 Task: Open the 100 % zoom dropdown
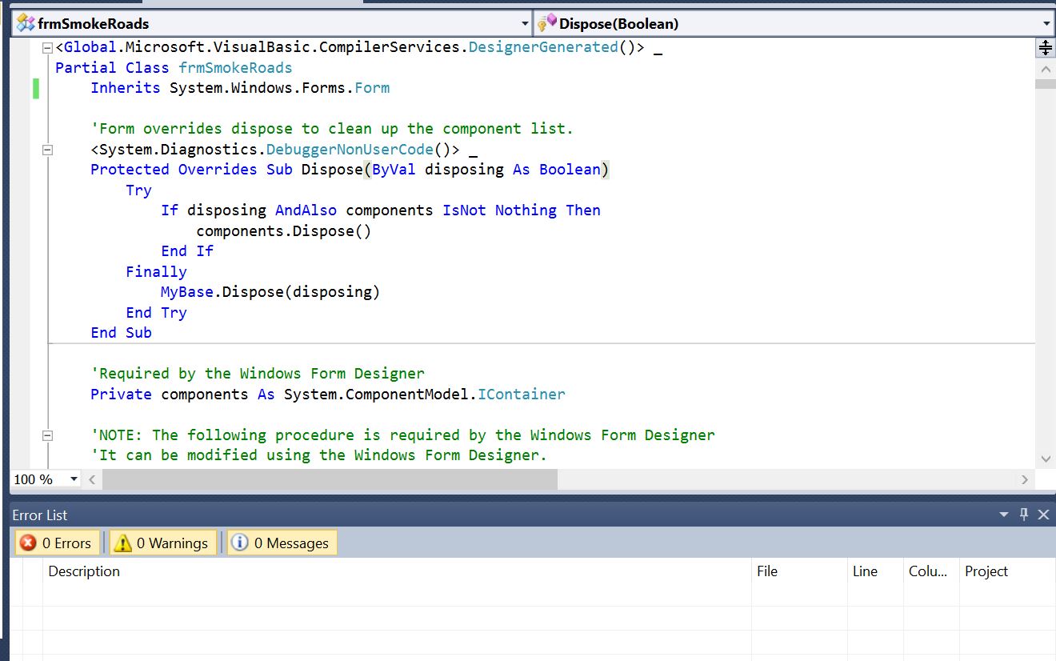(74, 479)
